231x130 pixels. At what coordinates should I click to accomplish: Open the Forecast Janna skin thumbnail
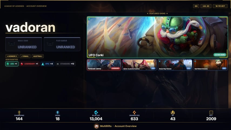[104, 65]
